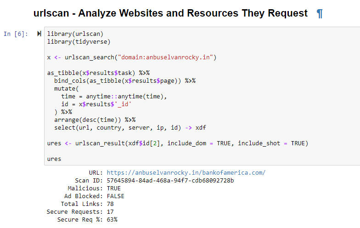Click the pilcrow anchor link after the heading

[320, 14]
